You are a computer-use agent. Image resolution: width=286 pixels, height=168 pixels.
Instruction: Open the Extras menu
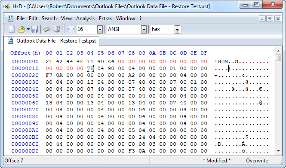(105, 18)
